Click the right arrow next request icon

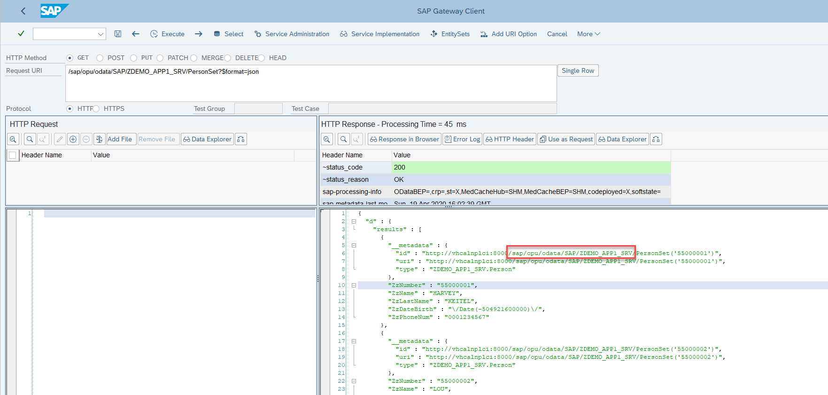199,34
